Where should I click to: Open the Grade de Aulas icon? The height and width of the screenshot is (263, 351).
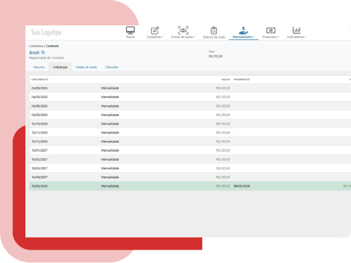[183, 30]
